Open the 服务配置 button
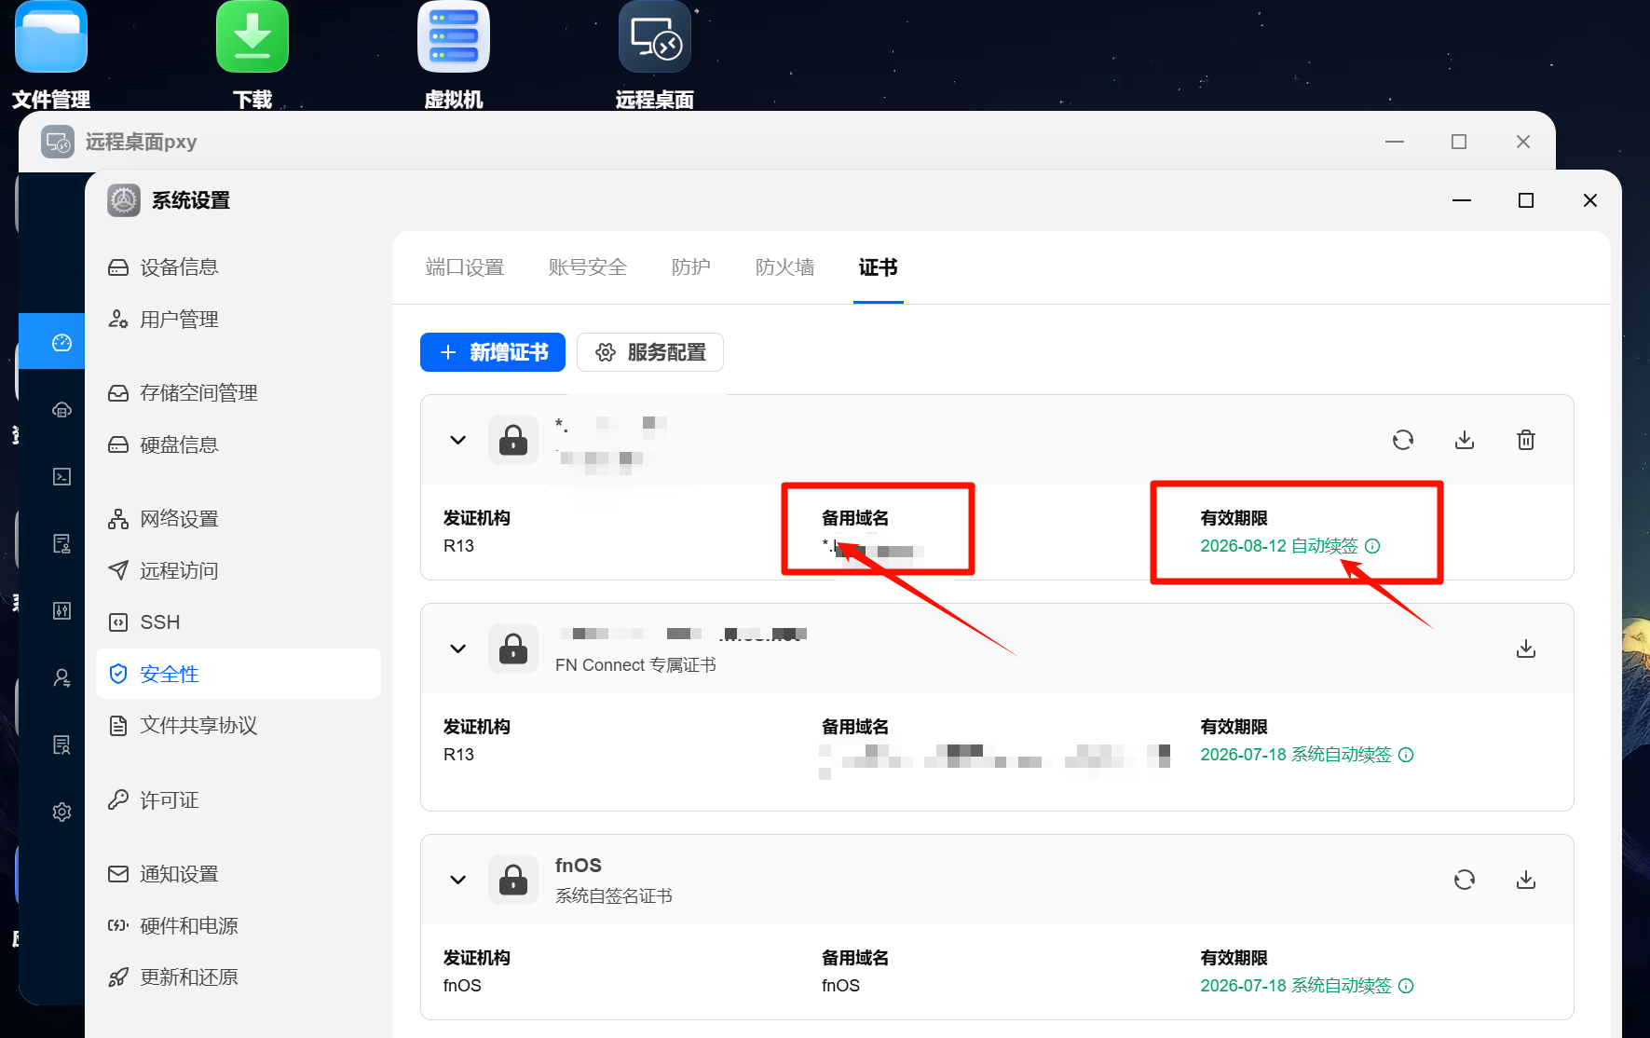Viewport: 1650px width, 1038px height. (650, 352)
